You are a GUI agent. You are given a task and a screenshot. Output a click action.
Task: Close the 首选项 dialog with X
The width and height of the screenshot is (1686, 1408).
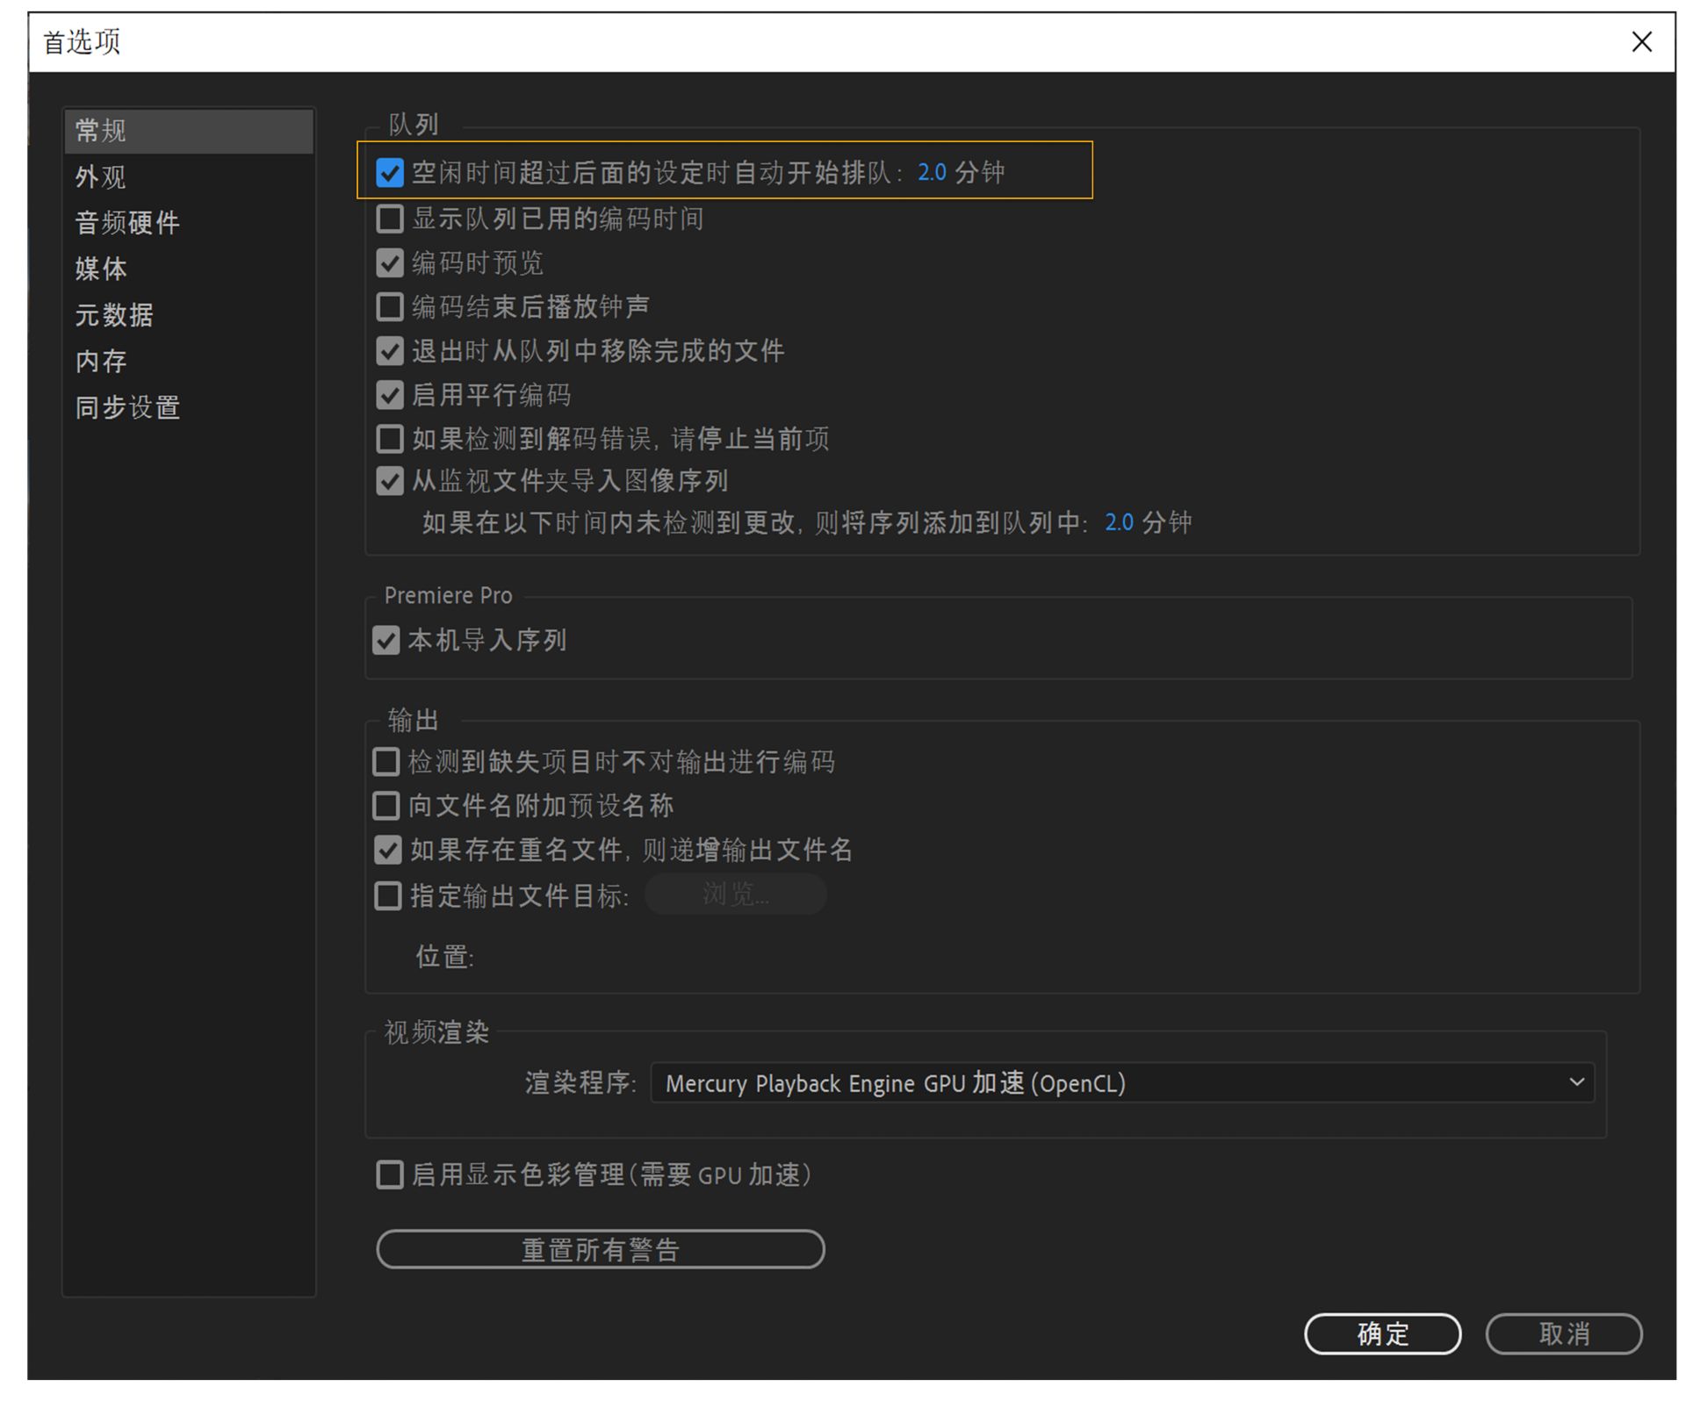tap(1640, 41)
